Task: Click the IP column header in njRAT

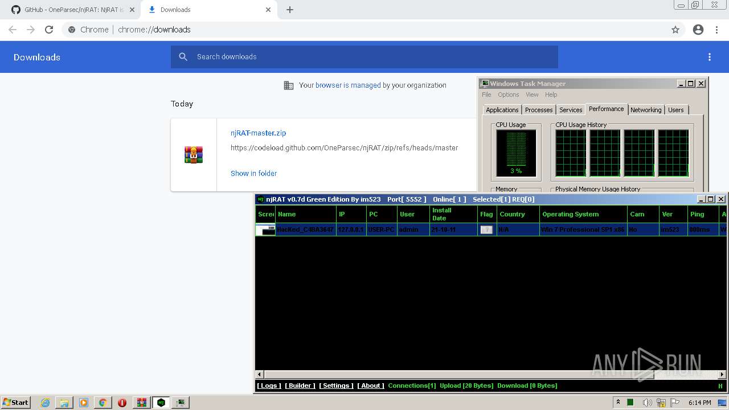Action: (x=351, y=214)
